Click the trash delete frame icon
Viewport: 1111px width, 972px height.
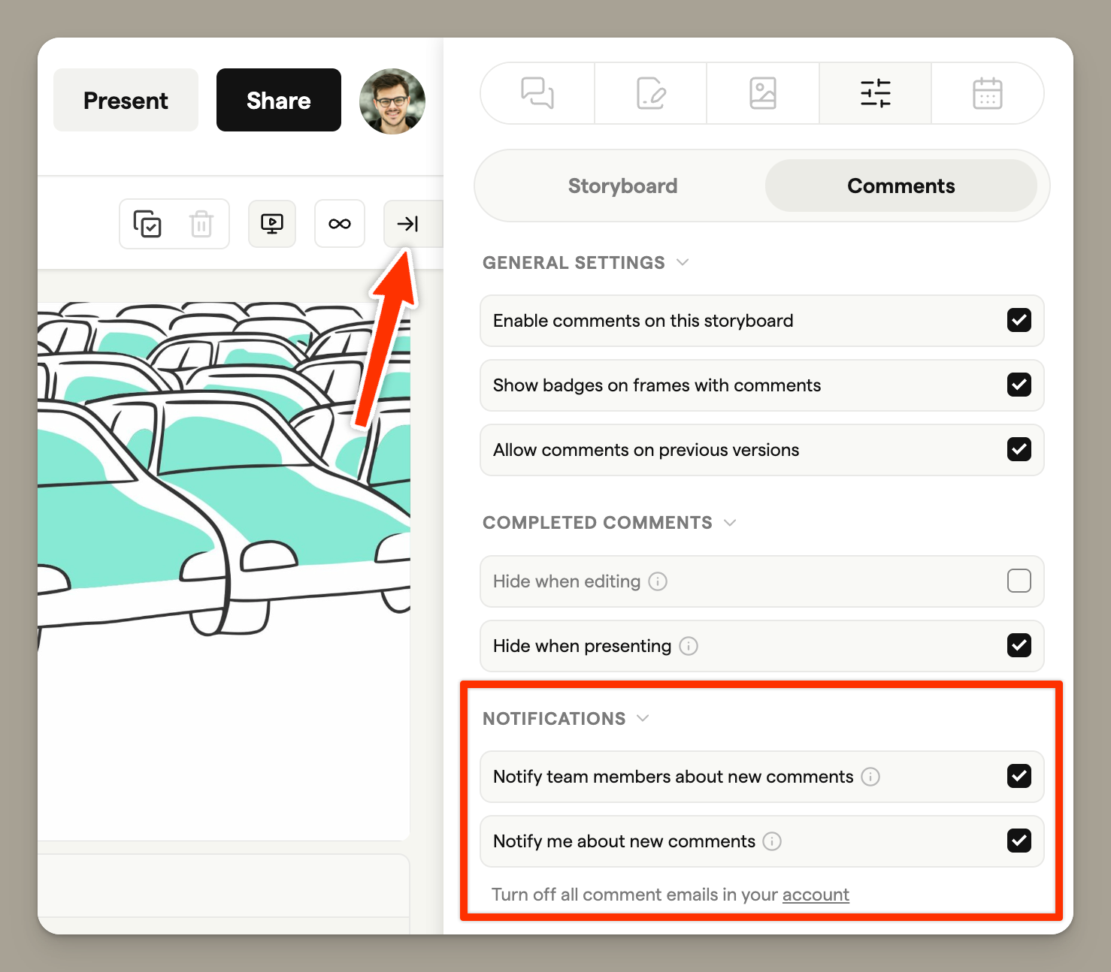point(201,224)
